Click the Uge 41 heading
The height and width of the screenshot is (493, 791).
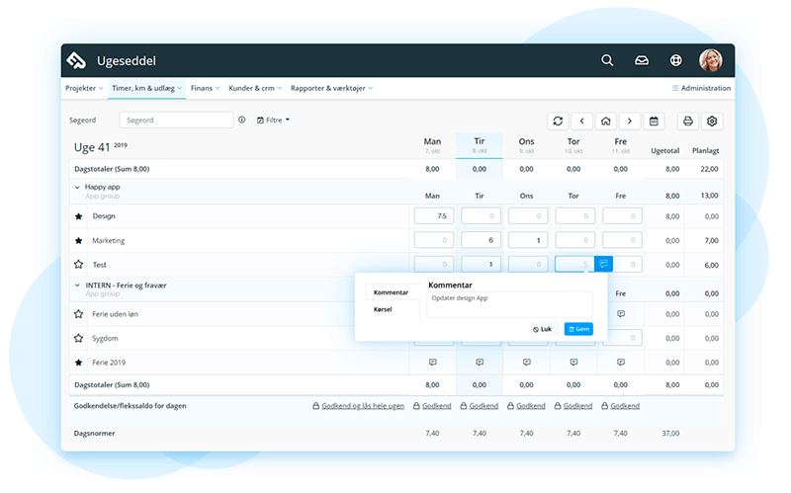(x=101, y=146)
